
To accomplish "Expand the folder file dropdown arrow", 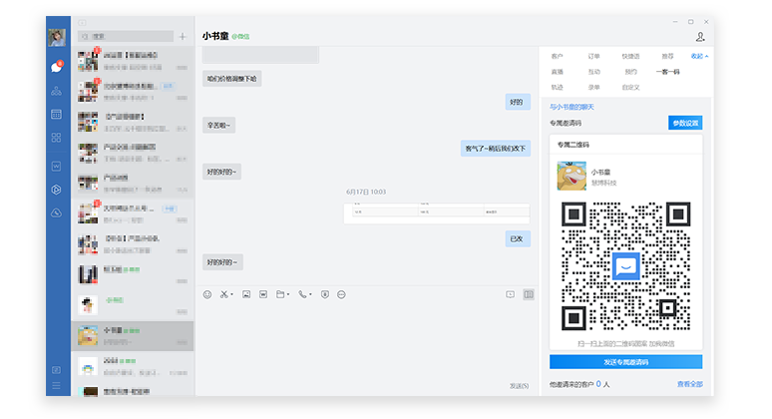I will click(x=290, y=294).
